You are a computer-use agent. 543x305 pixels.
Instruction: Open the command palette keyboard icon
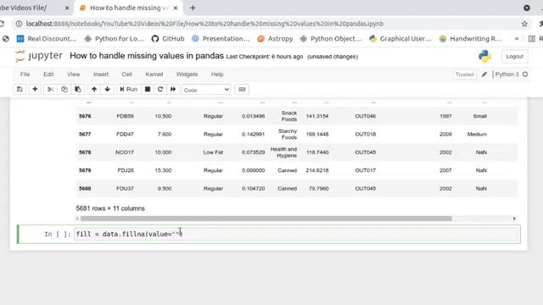click(x=242, y=90)
